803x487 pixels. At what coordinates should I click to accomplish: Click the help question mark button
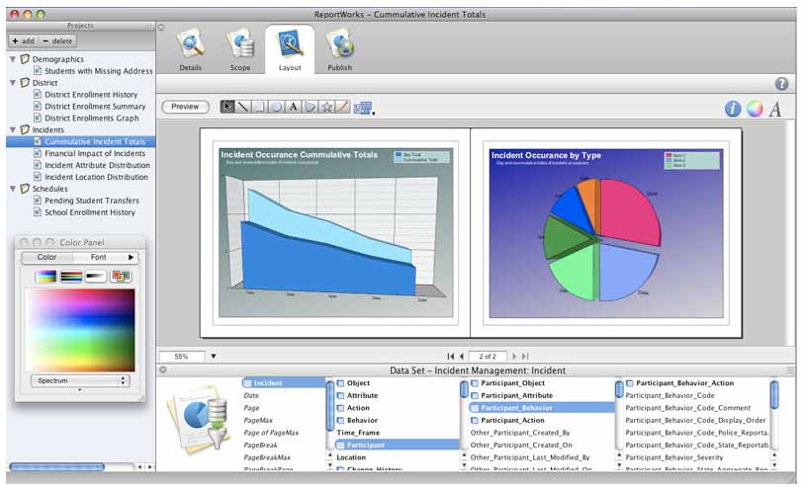[x=781, y=84]
